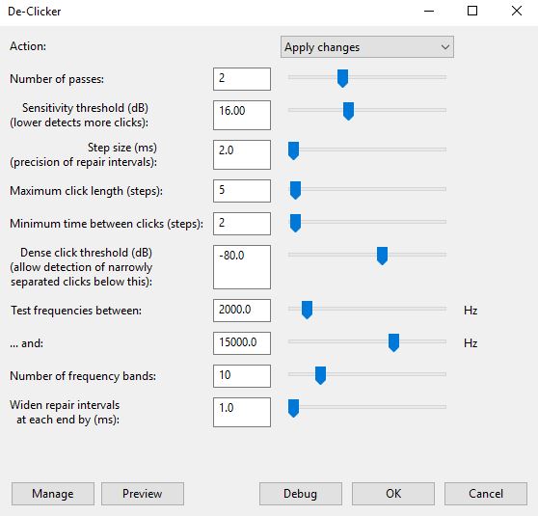
Task: Click the Widen repair intervals input field
Action: [x=242, y=413]
